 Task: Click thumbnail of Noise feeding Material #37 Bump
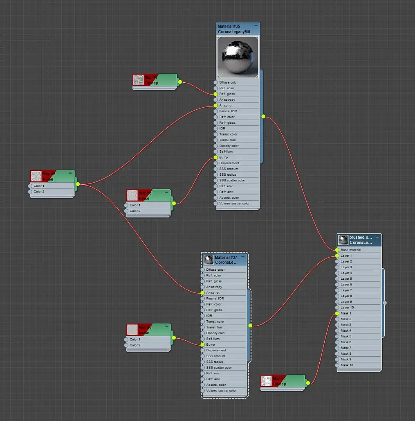click(132, 330)
